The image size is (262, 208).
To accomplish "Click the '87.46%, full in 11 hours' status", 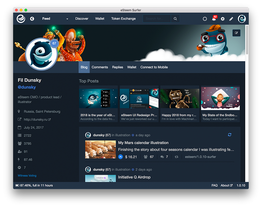I will 37,185.
